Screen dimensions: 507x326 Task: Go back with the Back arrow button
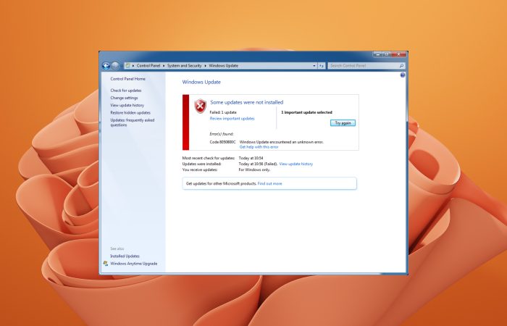click(x=106, y=66)
